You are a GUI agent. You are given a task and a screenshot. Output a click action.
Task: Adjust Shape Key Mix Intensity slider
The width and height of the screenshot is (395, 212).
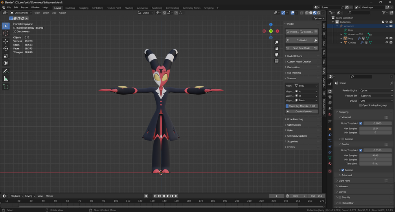302,106
